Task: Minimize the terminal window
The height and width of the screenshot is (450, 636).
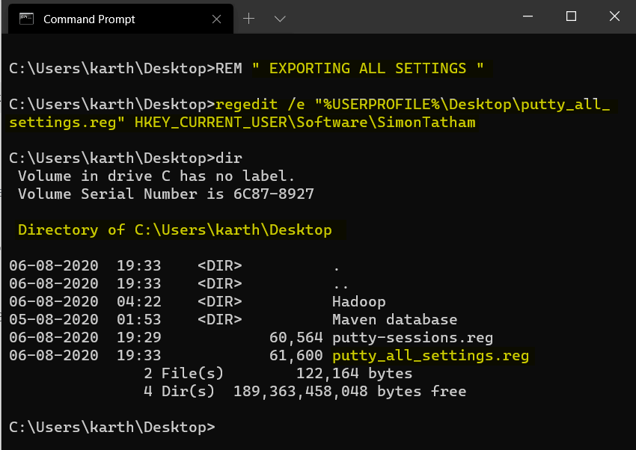Action: tap(529, 16)
